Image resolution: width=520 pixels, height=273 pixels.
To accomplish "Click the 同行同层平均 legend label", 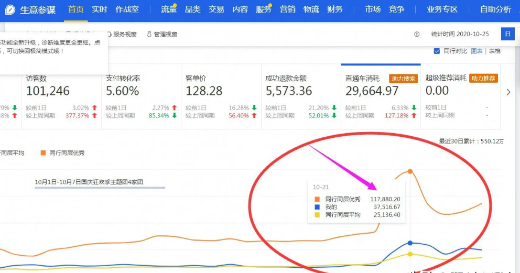I will pyautogui.click(x=12, y=152).
